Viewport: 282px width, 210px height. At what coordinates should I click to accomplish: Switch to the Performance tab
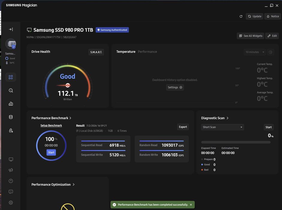coord(147,52)
